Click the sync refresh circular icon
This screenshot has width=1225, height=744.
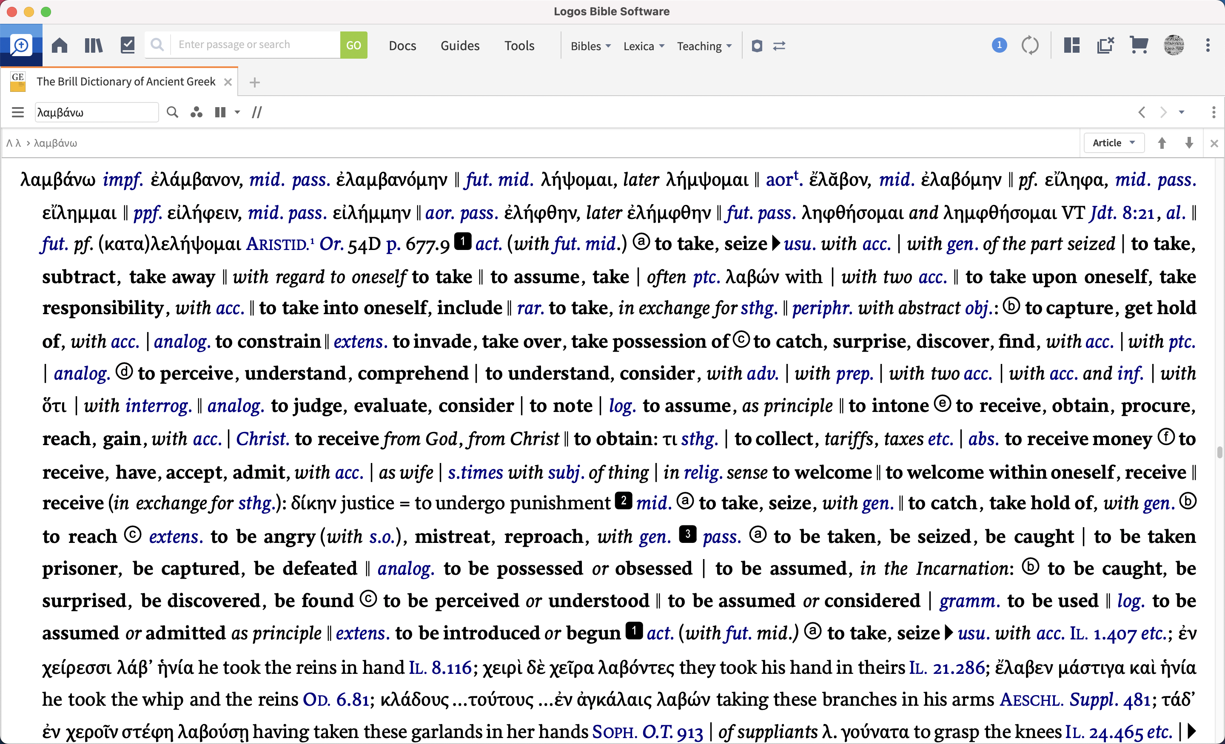pos(1030,46)
